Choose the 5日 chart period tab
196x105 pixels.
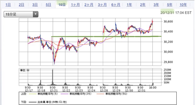pos(48,4)
